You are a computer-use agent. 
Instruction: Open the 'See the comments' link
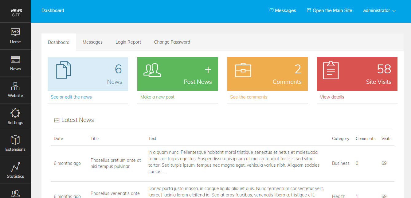[249, 97]
